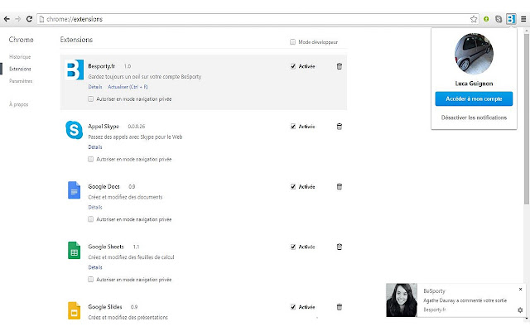Remove Appel Skype extension with trash icon

point(340,127)
